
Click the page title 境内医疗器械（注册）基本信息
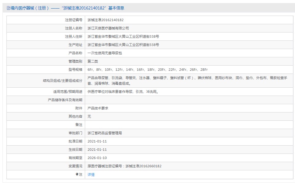67,8
